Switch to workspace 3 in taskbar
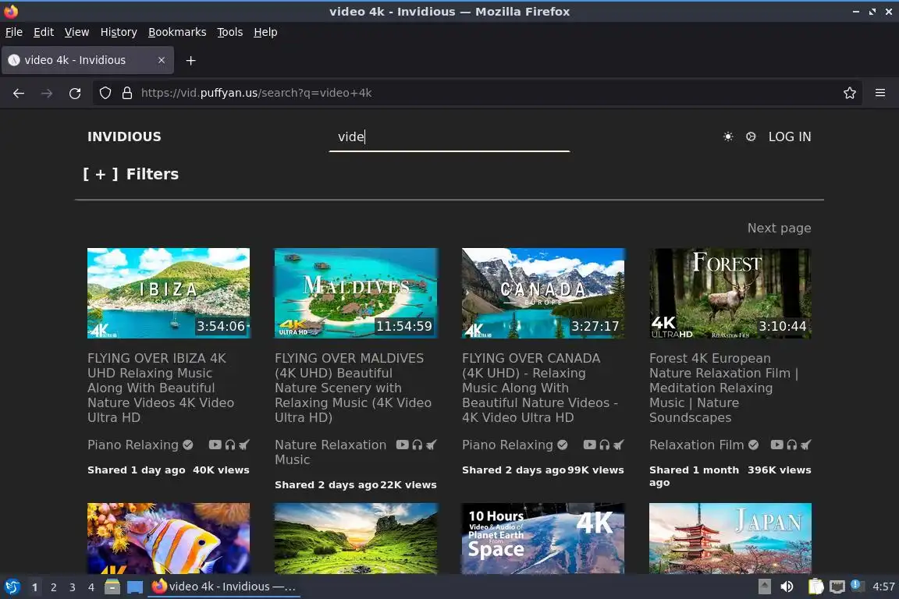This screenshot has height=599, width=899. [73, 587]
